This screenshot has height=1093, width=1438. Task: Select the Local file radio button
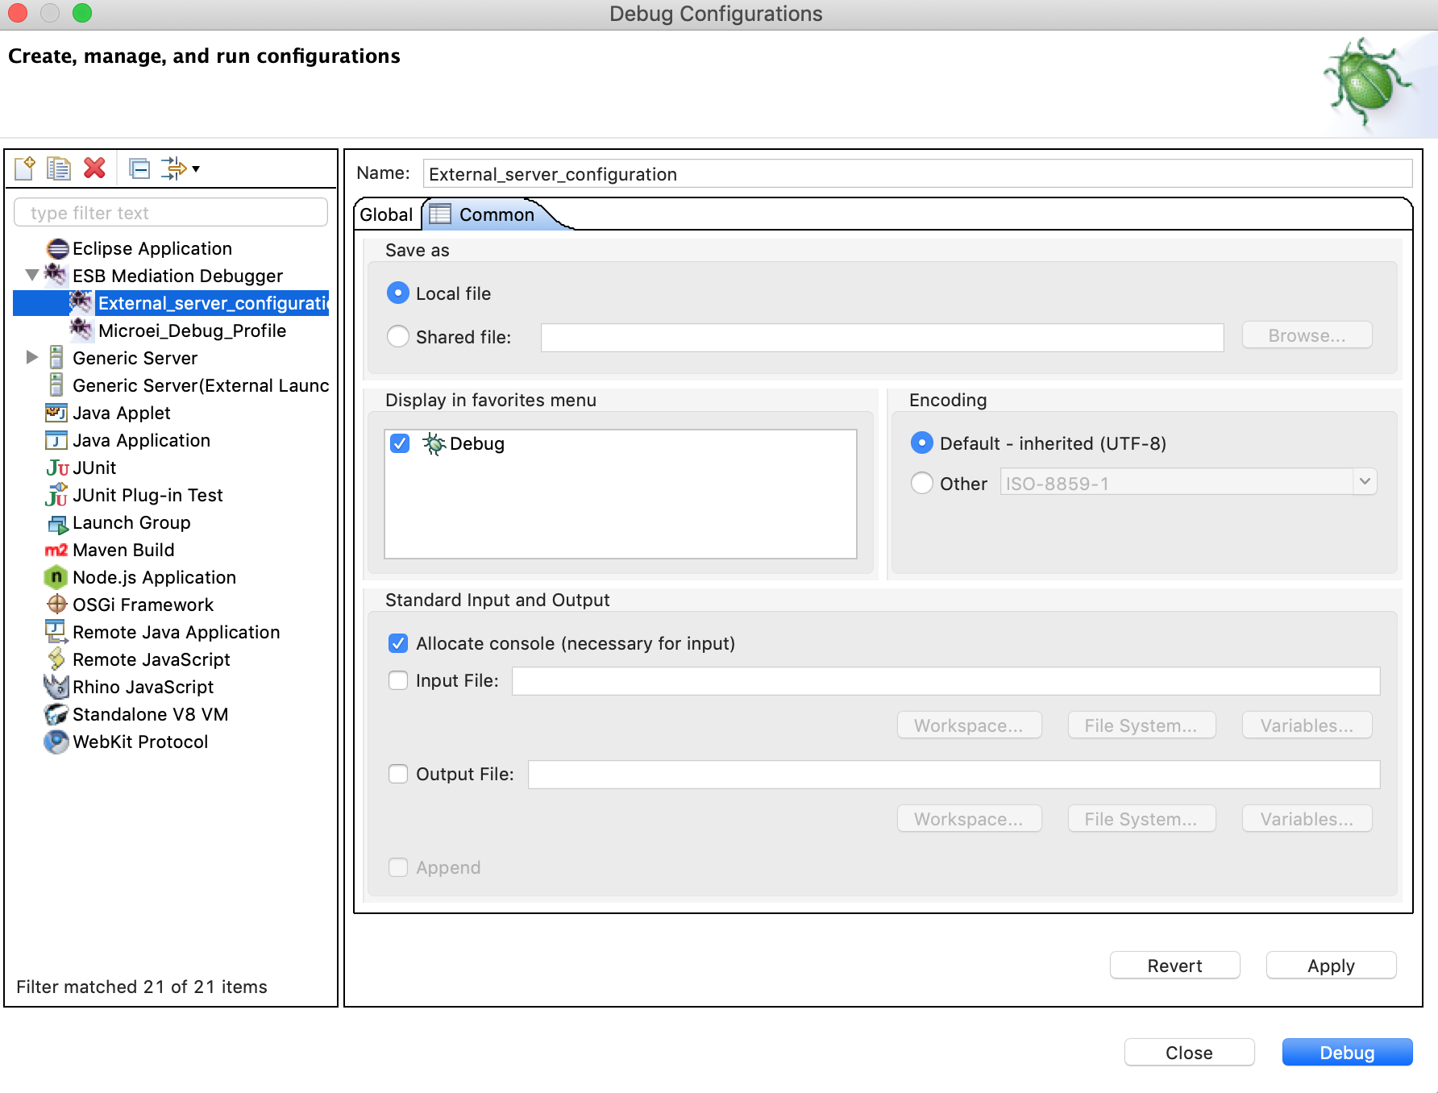(x=397, y=293)
